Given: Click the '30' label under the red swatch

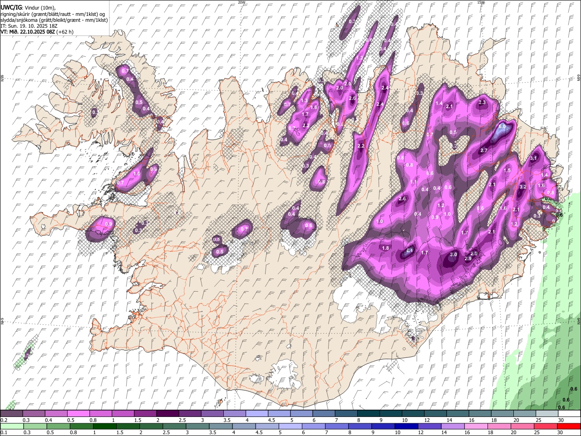Looking at the screenshot, I should 561,433.
